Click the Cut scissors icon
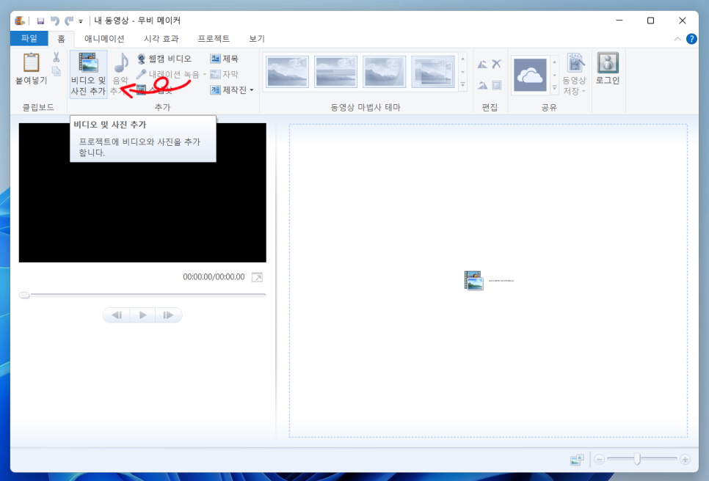 56,57
